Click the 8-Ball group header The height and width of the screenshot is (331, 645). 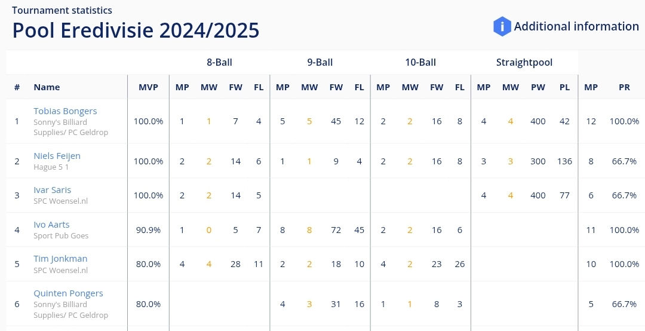(x=219, y=63)
